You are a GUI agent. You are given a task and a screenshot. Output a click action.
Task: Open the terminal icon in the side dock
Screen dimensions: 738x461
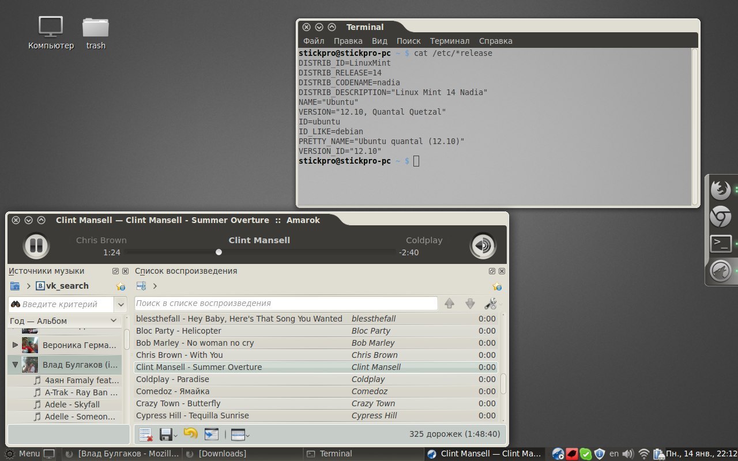721,244
